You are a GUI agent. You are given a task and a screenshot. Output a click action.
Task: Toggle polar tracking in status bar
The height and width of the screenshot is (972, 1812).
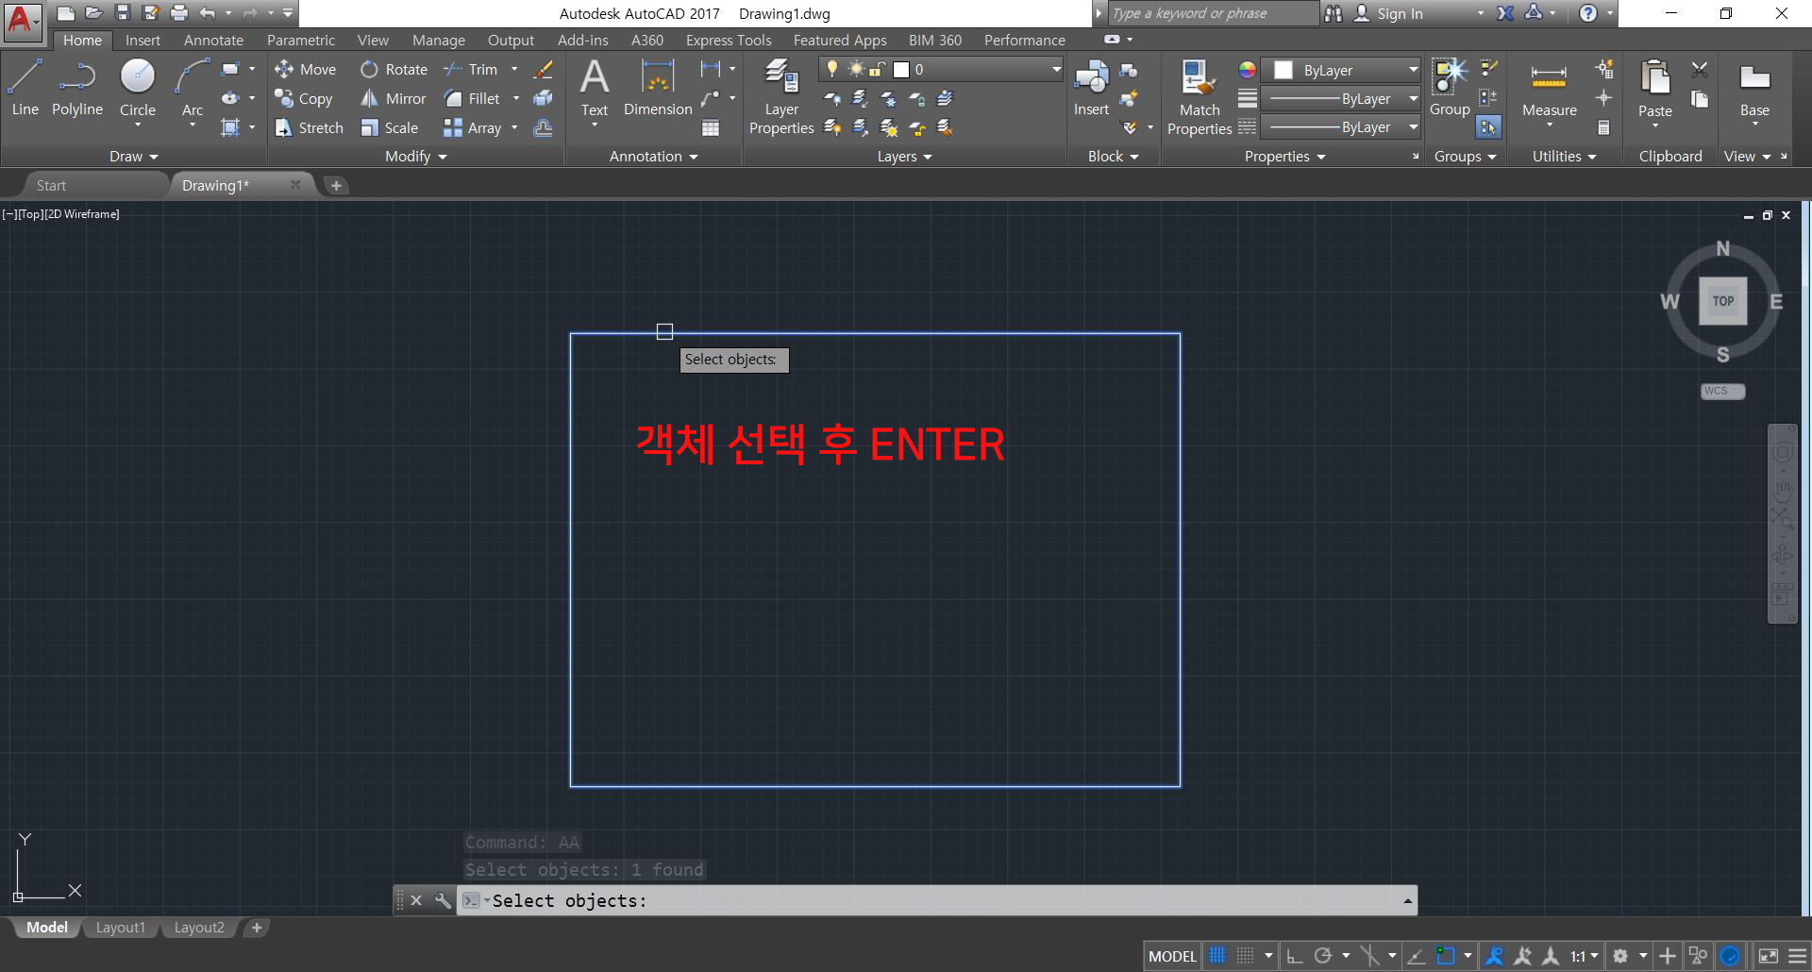pyautogui.click(x=1323, y=956)
